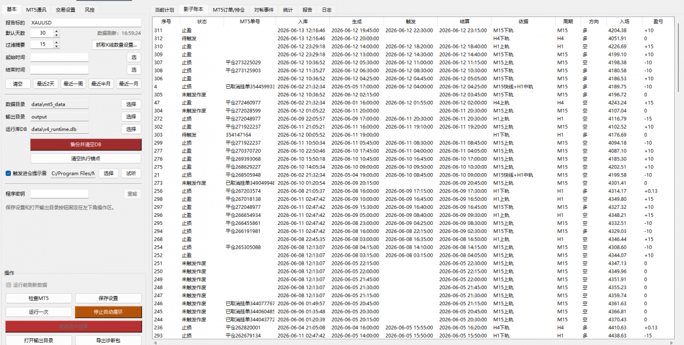Image resolution: width=684 pixels, height=345 pixels.
Task: Click 选择 next to 数据目录
Action: click(x=131, y=104)
